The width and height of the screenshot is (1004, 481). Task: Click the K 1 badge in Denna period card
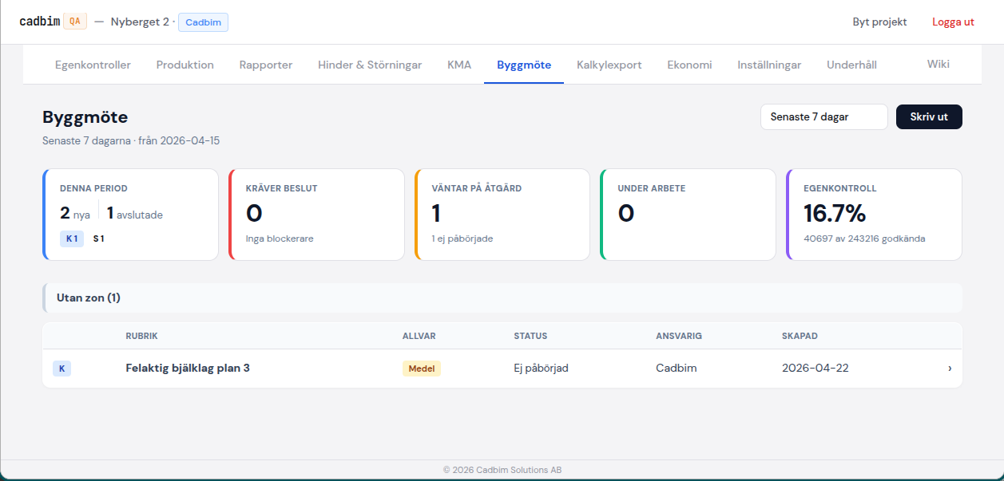pos(72,238)
